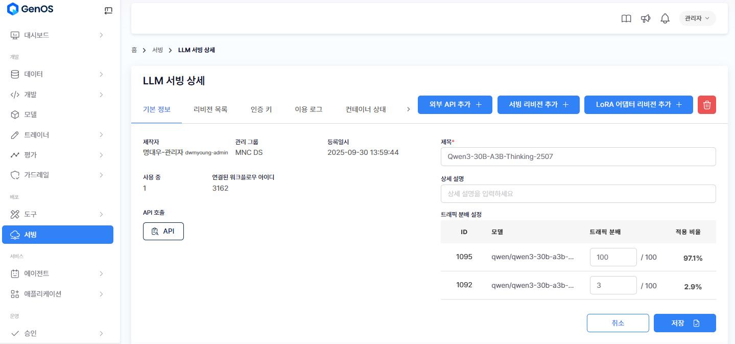Screen dimensions: 735x344
Task: Select the 서빙 sidebar menu item
Action: [58, 235]
